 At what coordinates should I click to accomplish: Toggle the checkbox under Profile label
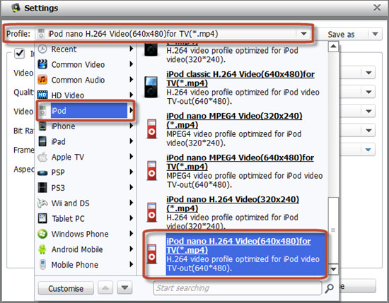(x=19, y=53)
